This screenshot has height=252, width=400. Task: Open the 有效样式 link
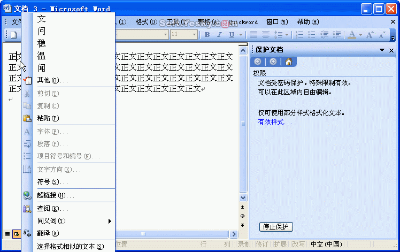click(x=275, y=122)
